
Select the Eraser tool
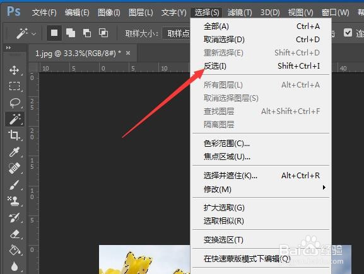(x=15, y=234)
